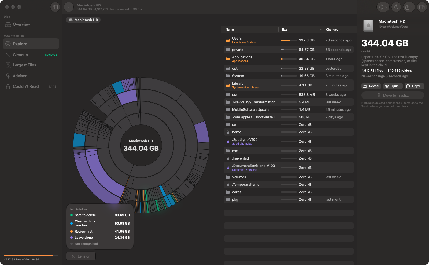Screen dimensions: 429x265
Task: Click Move to Trash button
Action: coord(393,95)
